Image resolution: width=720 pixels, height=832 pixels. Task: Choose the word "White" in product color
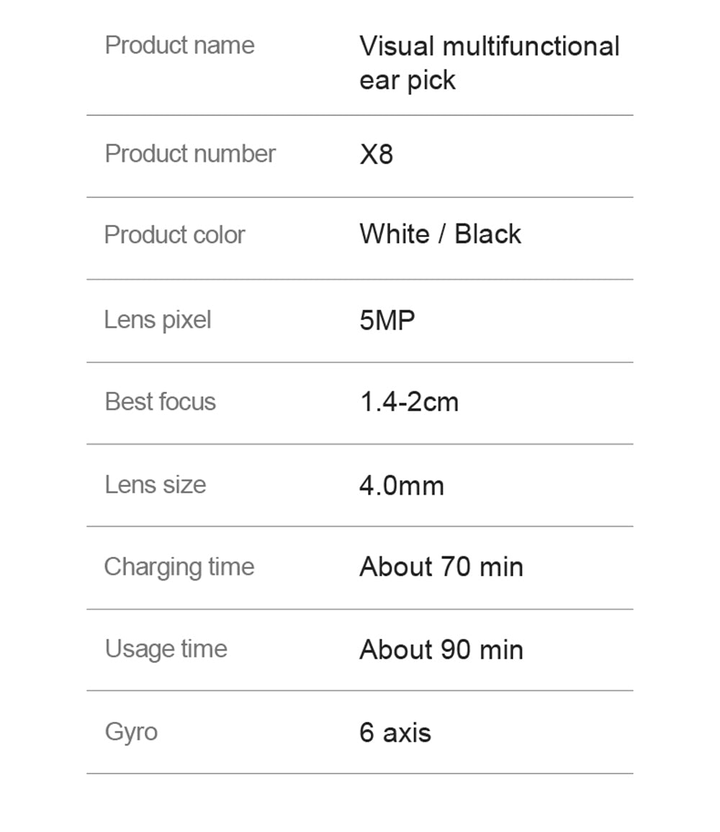pos(395,234)
